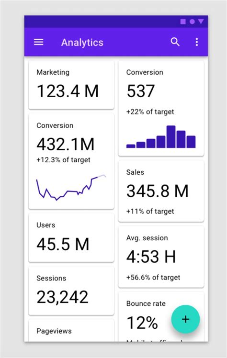Open the Sales 345.8 M card
The height and width of the screenshot is (358, 227).
[161, 191]
